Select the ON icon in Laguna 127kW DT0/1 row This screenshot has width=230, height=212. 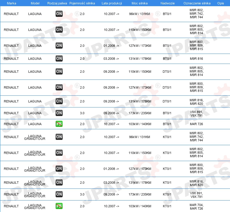(59, 87)
